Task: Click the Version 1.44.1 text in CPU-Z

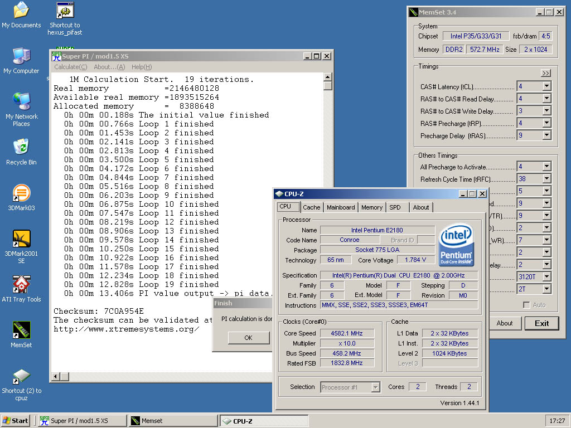Action: 459,403
